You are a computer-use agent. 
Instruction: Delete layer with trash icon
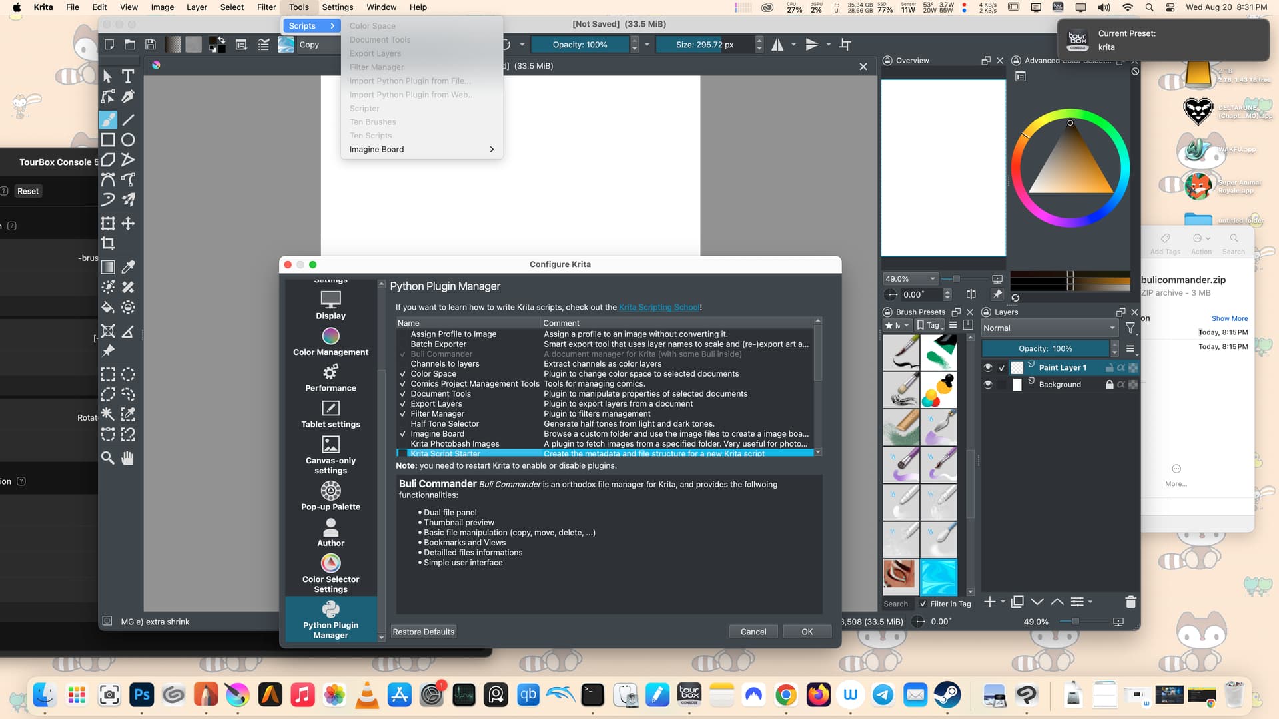click(1130, 602)
